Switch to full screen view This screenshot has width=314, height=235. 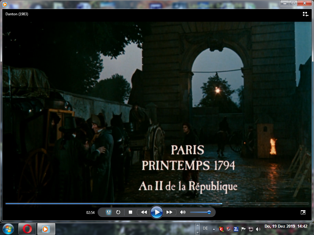(303, 212)
